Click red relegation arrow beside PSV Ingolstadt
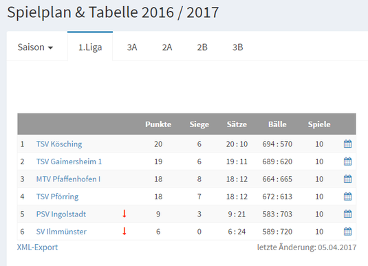 (x=125, y=214)
